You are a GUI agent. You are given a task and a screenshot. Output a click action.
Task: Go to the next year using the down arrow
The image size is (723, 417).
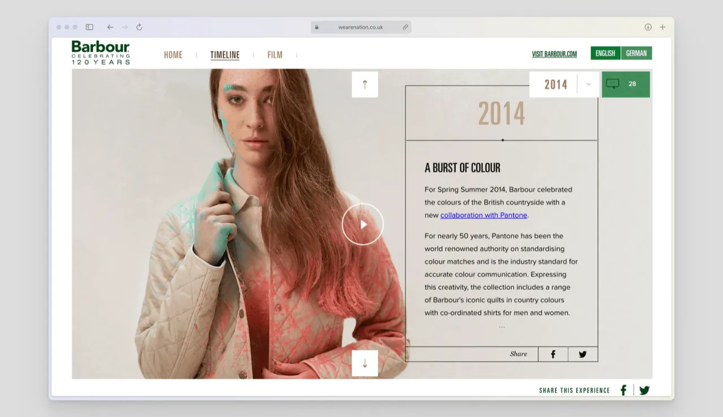364,363
